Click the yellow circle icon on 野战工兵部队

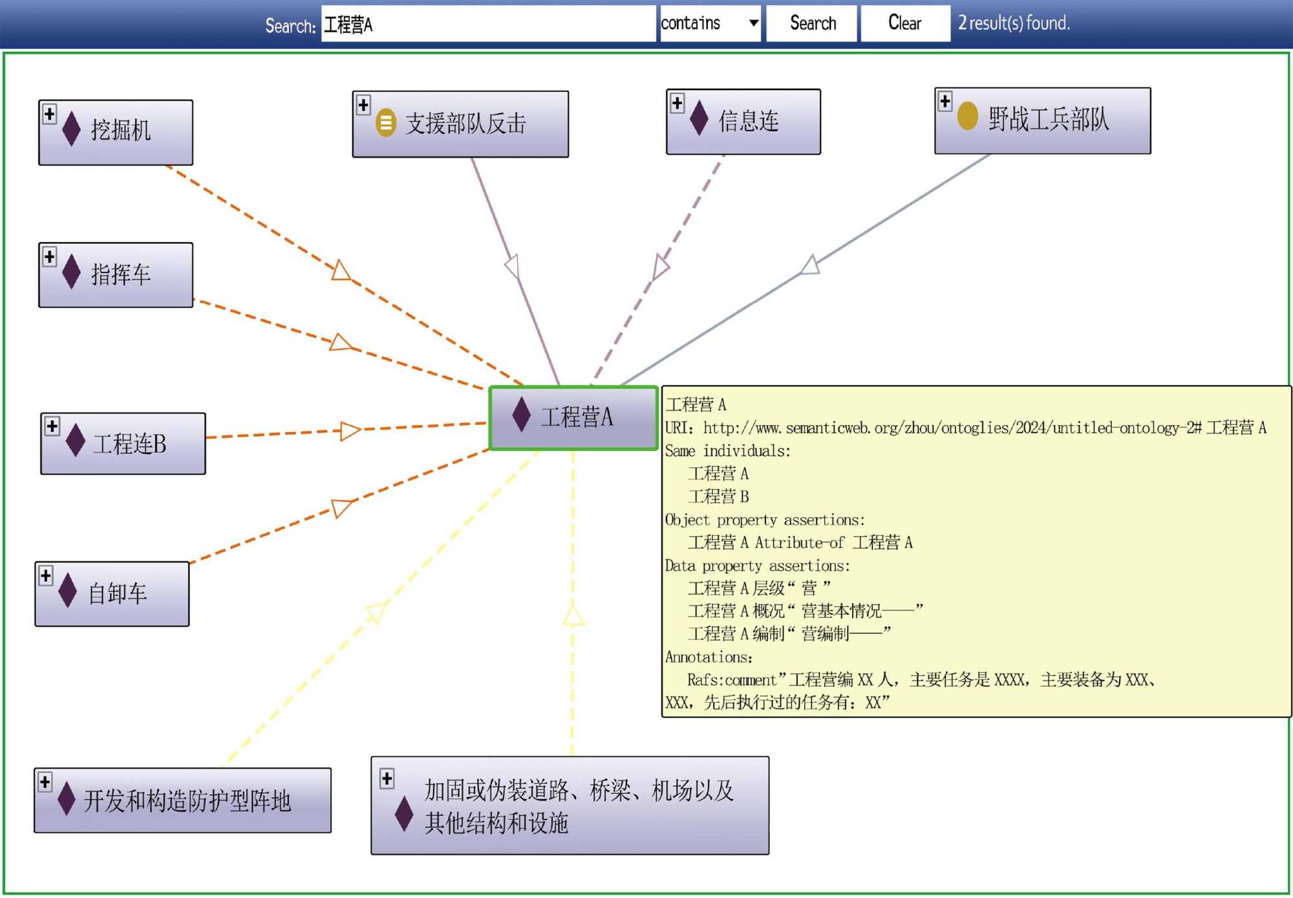coord(967,116)
